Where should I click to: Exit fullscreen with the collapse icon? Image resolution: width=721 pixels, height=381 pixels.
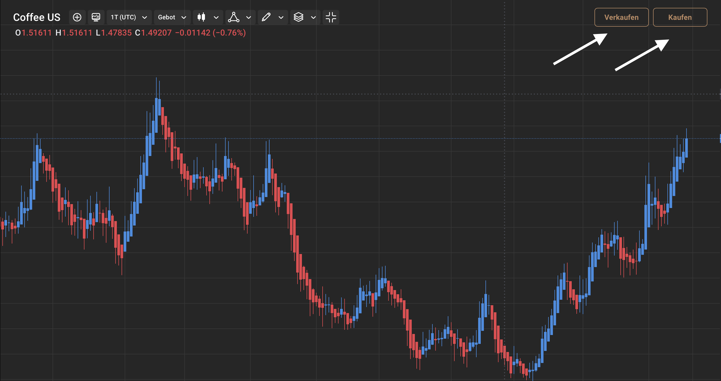tap(331, 17)
